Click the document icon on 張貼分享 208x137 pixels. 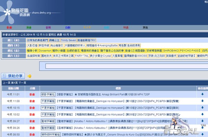click(5, 76)
